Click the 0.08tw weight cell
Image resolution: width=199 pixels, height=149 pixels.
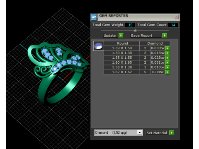click(x=158, y=72)
